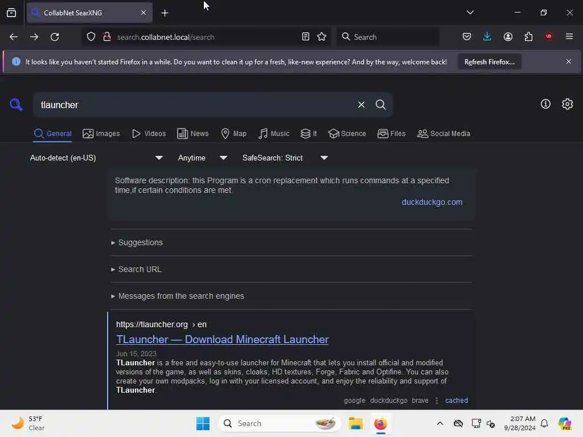Focus the tlauncher search input
This screenshot has height=437, width=583.
[195, 105]
